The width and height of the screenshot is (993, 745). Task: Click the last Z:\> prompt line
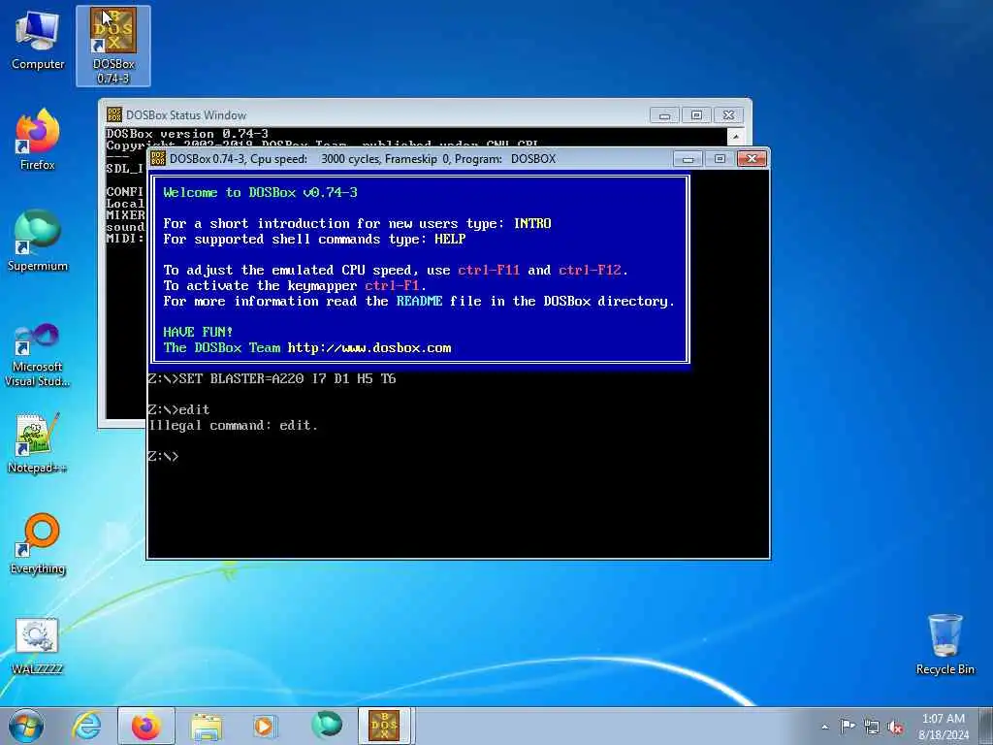(163, 456)
